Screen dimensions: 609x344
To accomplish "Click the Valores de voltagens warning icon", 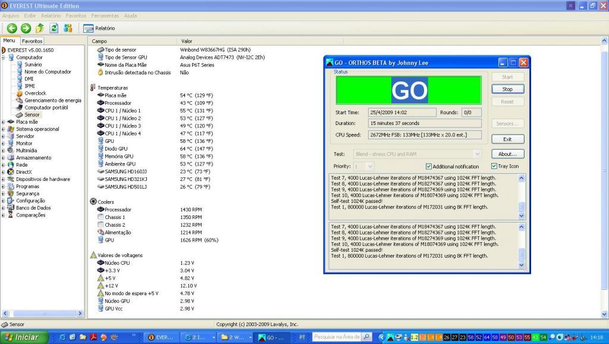I will tap(93, 255).
